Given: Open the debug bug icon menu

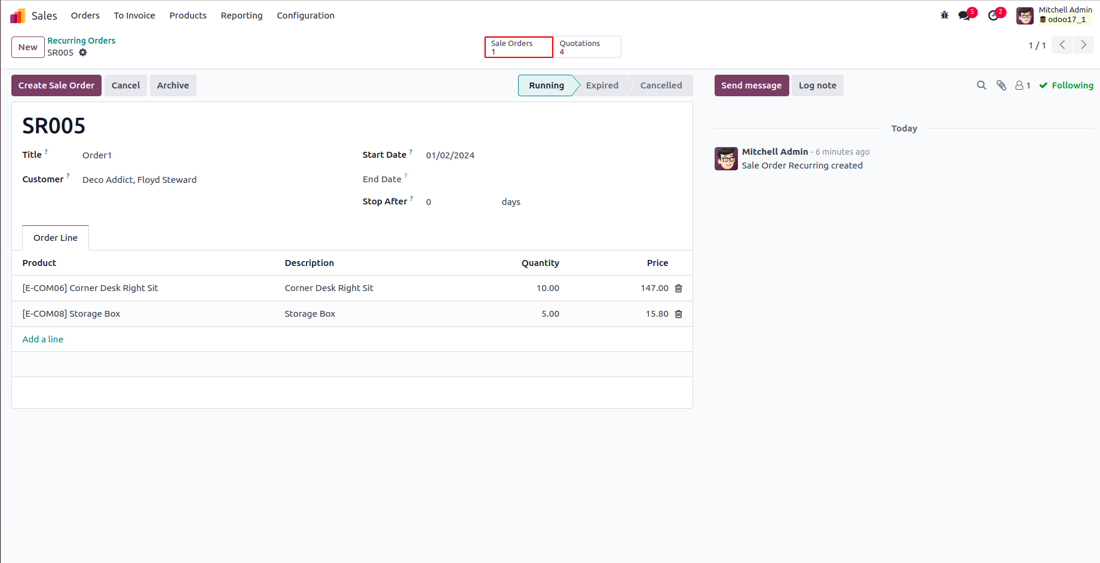Looking at the screenshot, I should (945, 16).
